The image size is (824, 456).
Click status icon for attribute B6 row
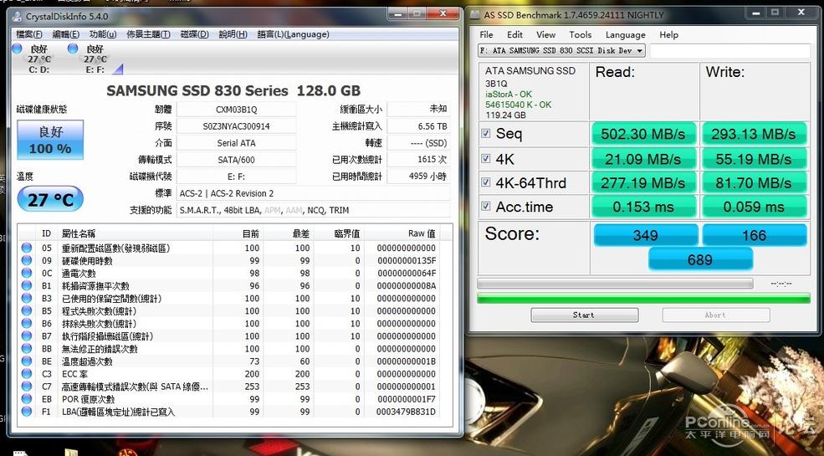click(26, 324)
